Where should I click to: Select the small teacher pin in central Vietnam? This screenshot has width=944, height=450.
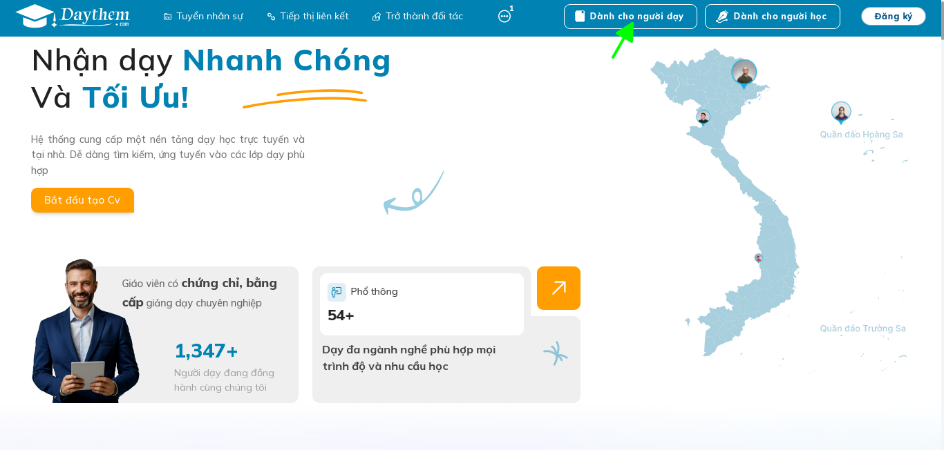pyautogui.click(x=758, y=258)
